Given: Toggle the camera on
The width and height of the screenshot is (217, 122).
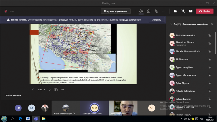Looking at the screenshot, I should click(x=175, y=11).
